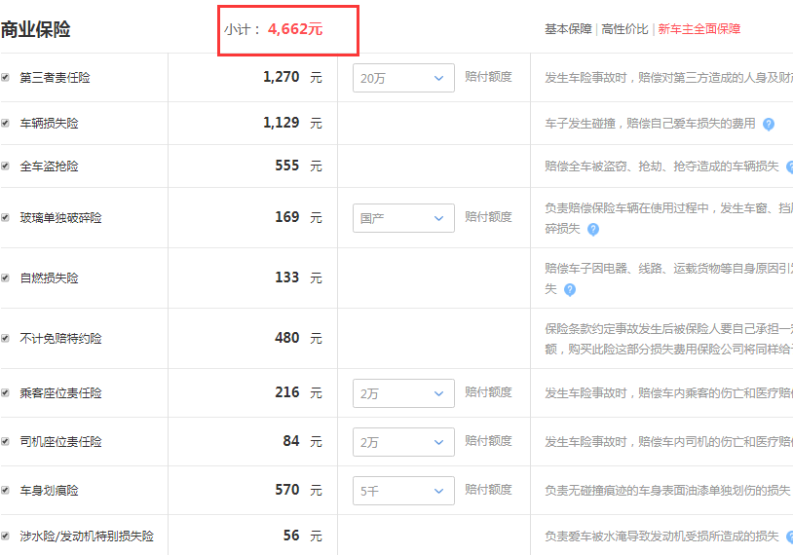Toggle 玻璃单独破碎险 checkbox

pos(5,217)
